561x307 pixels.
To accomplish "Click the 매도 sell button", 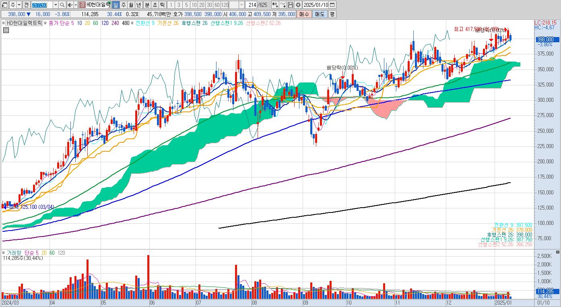I will (320, 14).
